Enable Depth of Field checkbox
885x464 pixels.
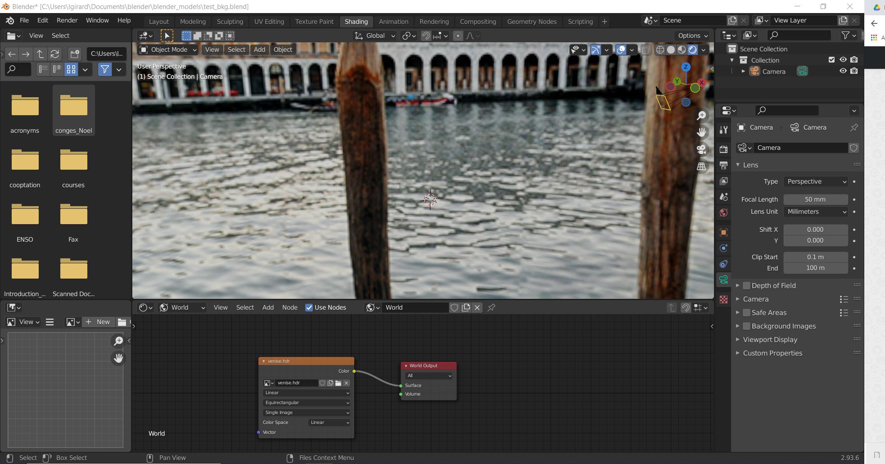[x=746, y=286]
